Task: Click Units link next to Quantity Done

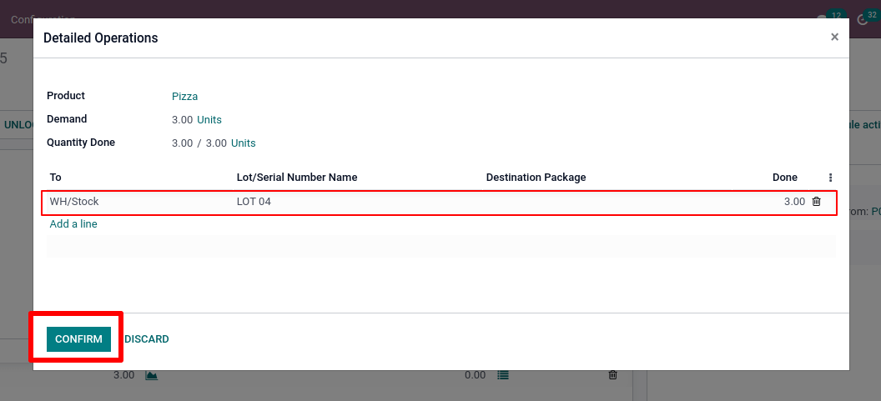Action: point(243,143)
